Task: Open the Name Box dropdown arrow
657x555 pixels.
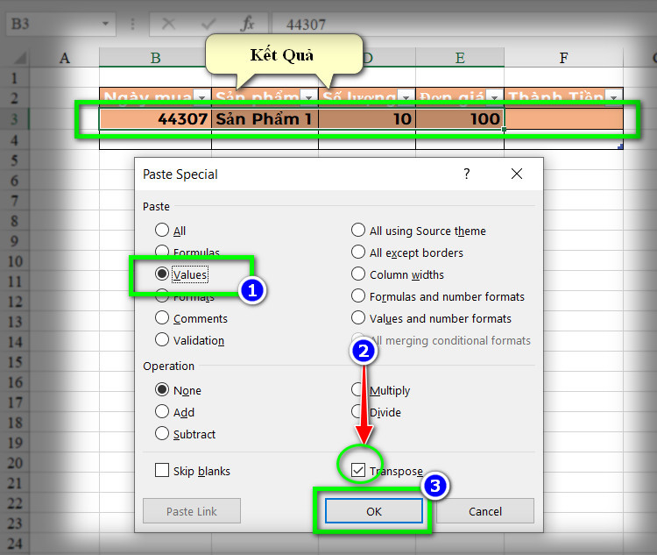Action: [105, 24]
